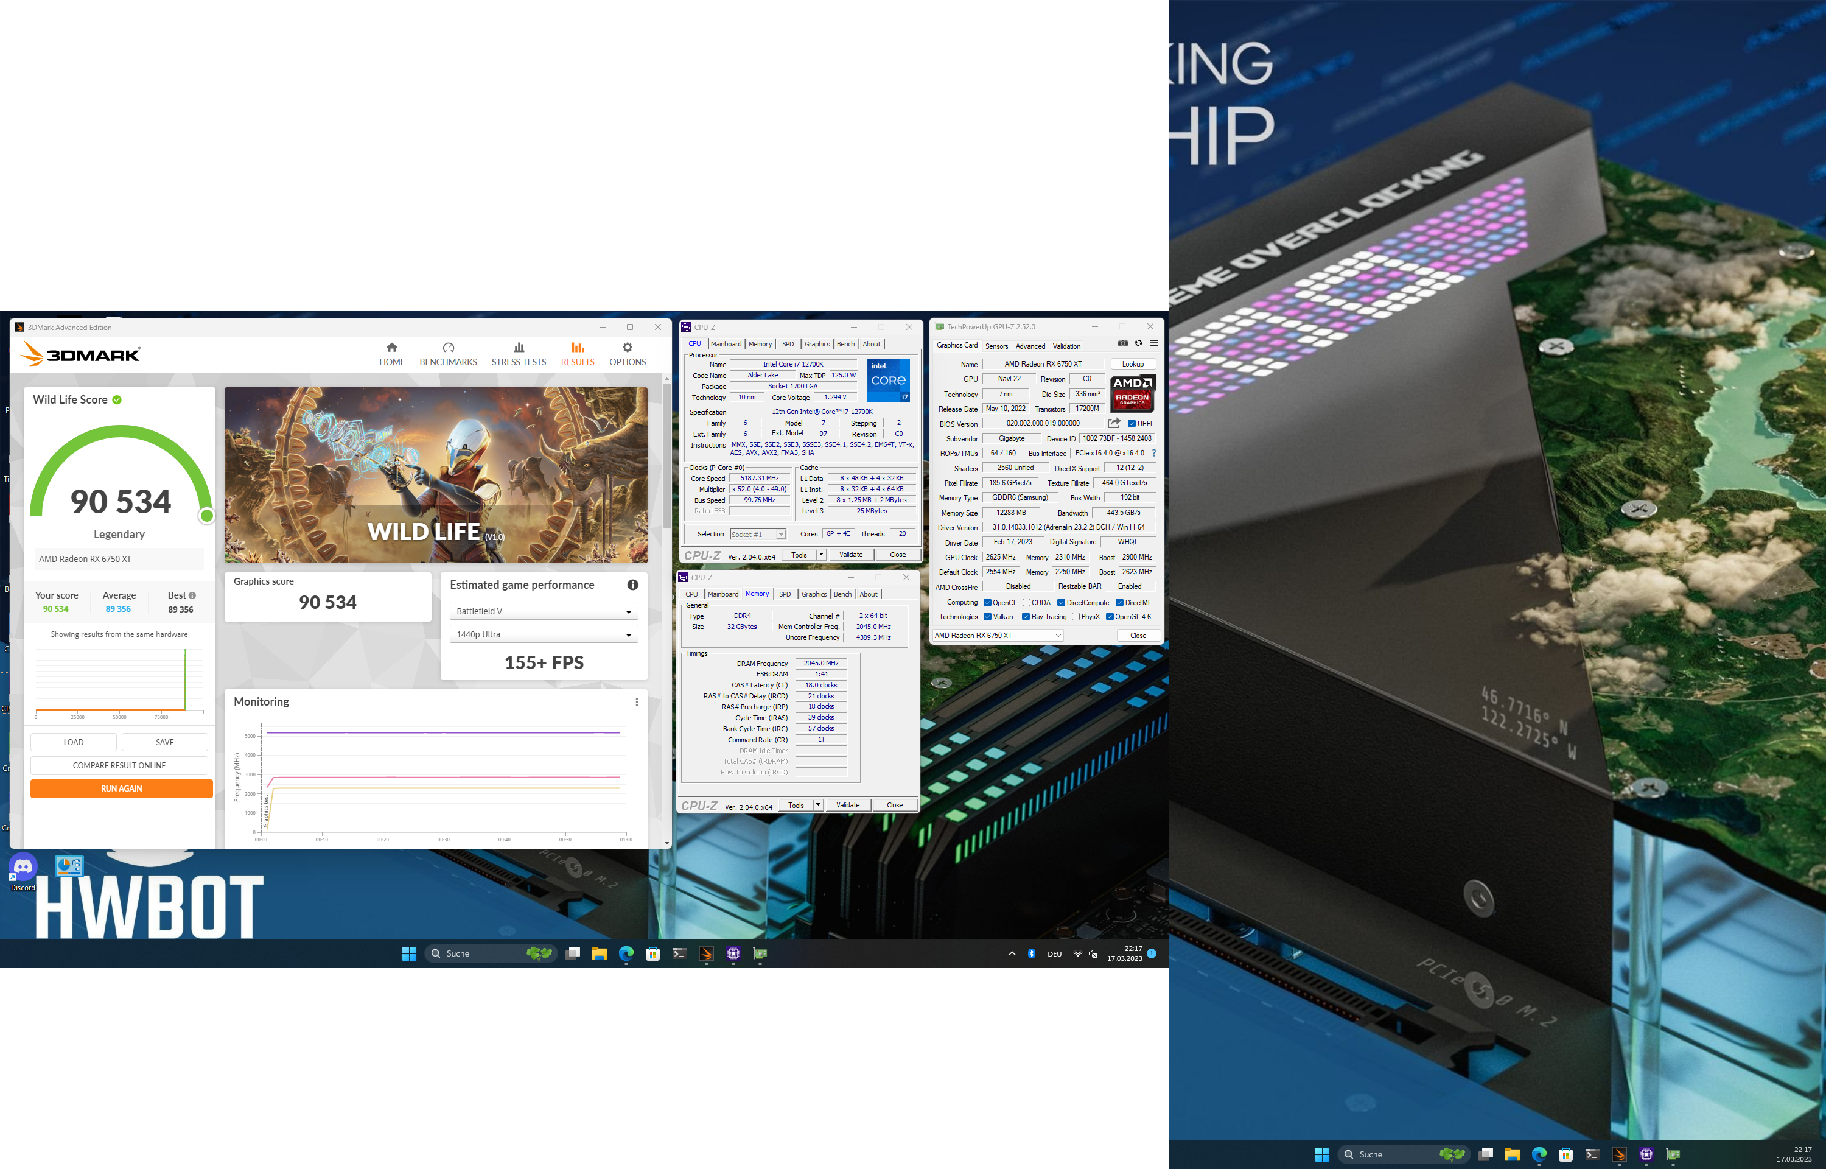Toggle the PhysX checkbox in GPU-Z
Screen dimensions: 1826x1169
(1076, 616)
